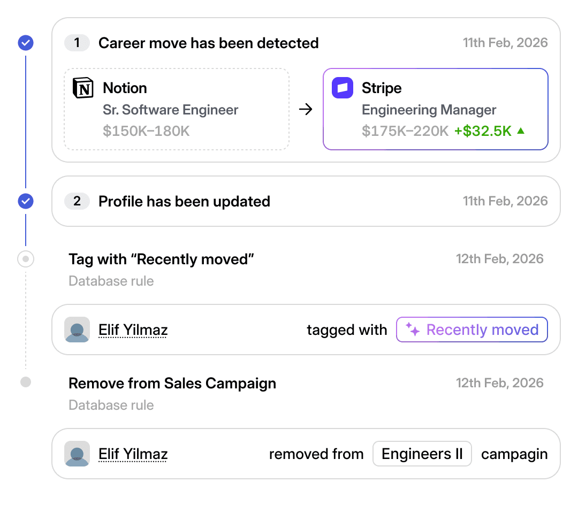The image size is (578, 505).
Task: Click the Engineers II campaign chip
Action: (422, 454)
